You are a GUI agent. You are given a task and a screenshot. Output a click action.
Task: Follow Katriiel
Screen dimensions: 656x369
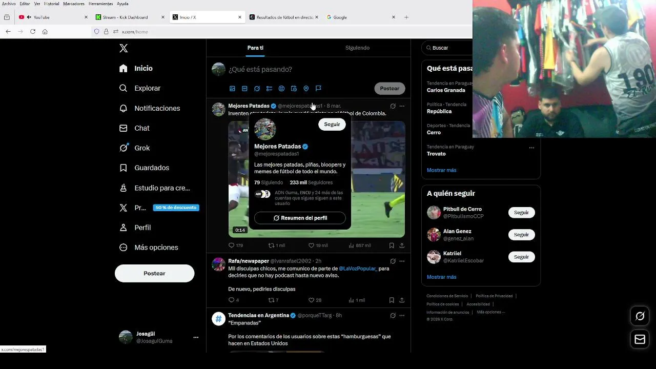click(521, 257)
